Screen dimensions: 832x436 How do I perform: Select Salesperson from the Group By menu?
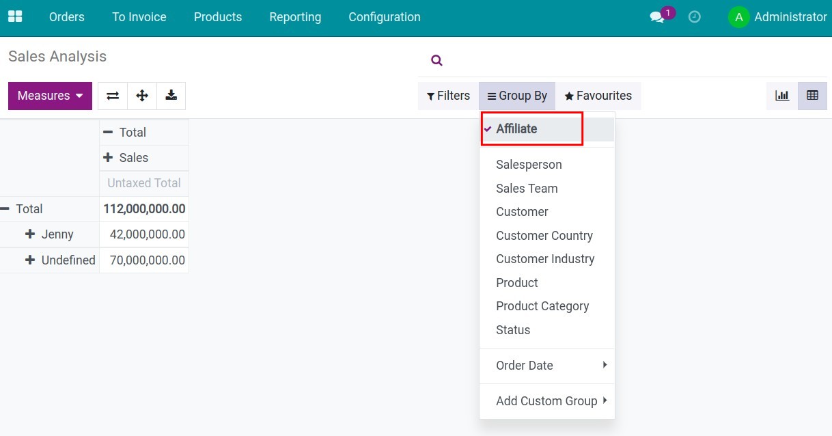click(529, 165)
